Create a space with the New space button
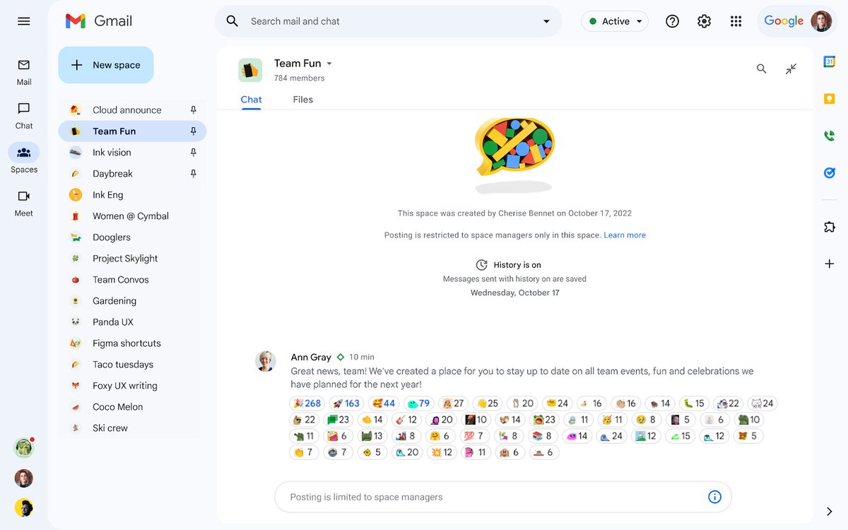The height and width of the screenshot is (530, 848). point(105,64)
